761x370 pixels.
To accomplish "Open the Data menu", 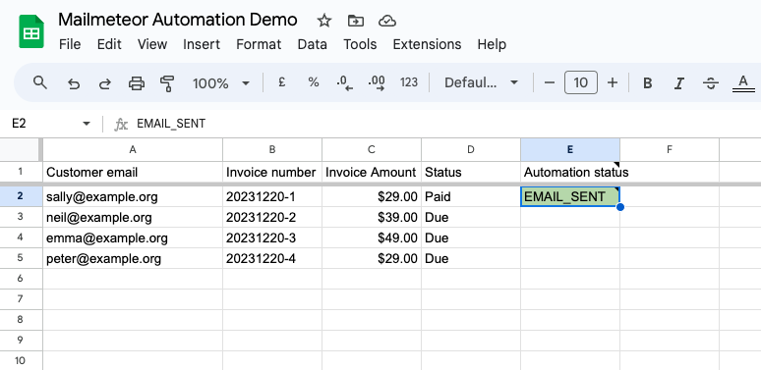I will [312, 44].
